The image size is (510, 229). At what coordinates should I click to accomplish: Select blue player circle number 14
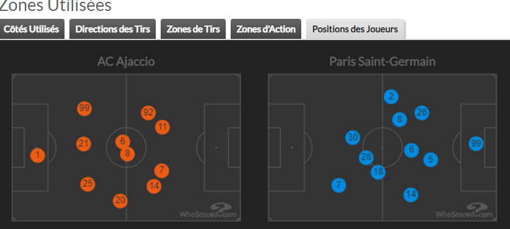point(411,195)
